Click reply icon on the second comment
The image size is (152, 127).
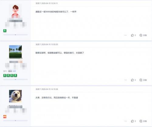(x=141, y=80)
